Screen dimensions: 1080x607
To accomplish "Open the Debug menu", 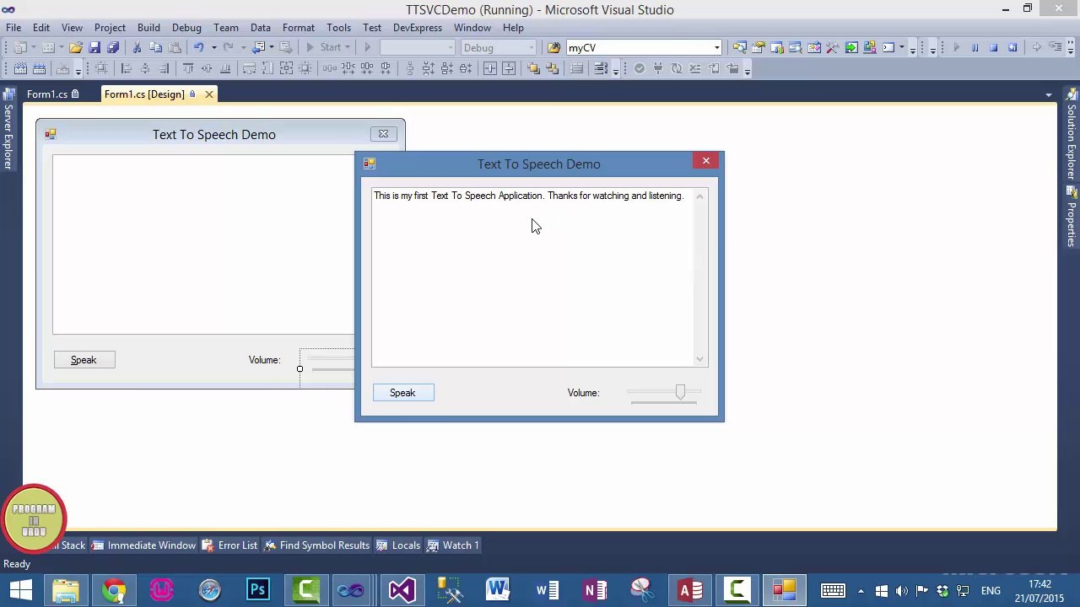I will [186, 27].
